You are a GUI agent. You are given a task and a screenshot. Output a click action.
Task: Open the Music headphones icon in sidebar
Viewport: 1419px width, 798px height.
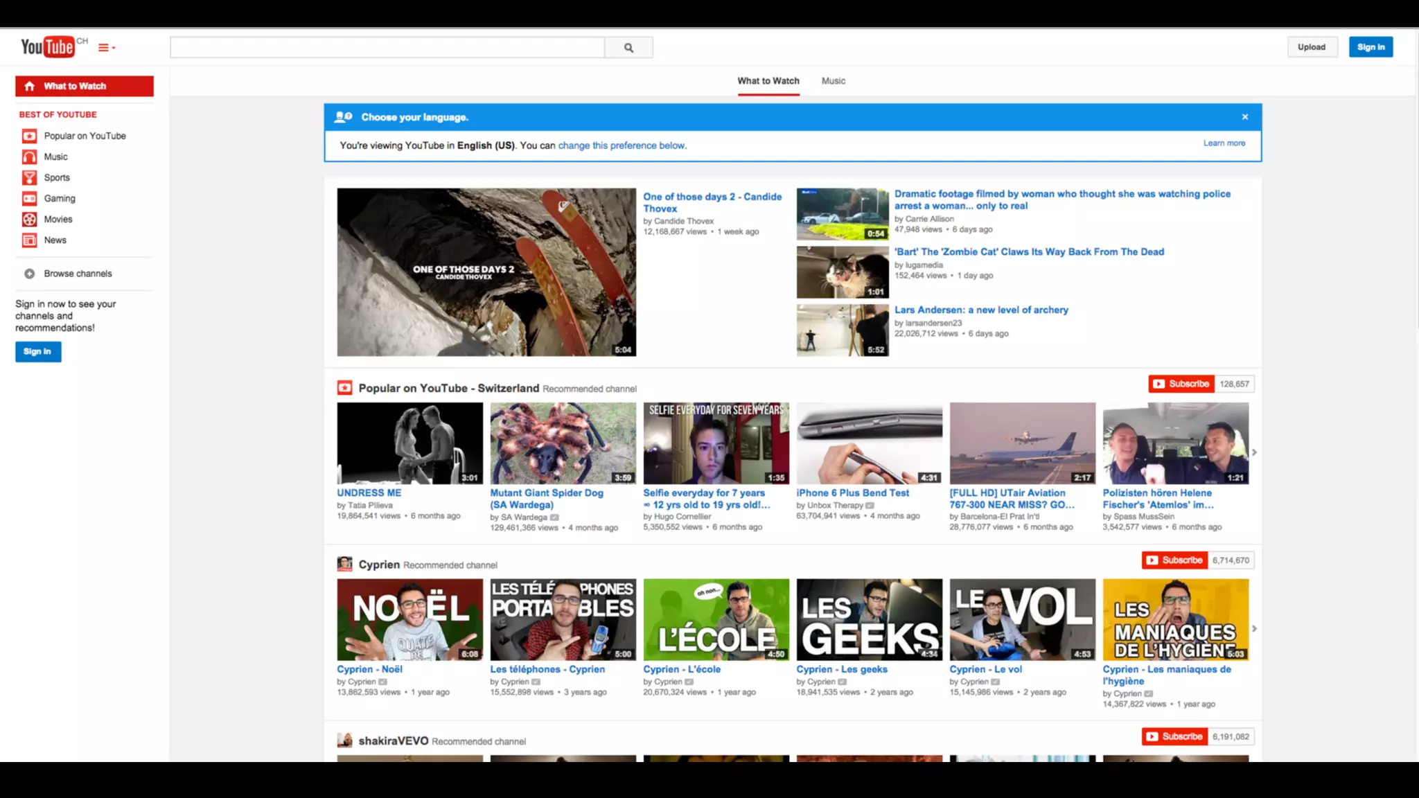coord(29,157)
